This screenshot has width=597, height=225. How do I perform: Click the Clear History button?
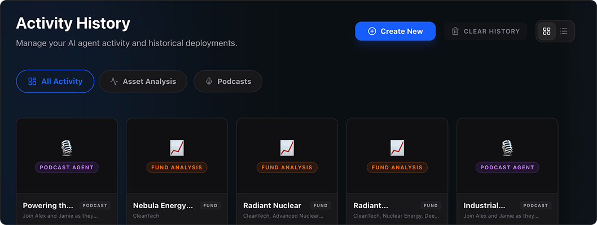(x=485, y=31)
